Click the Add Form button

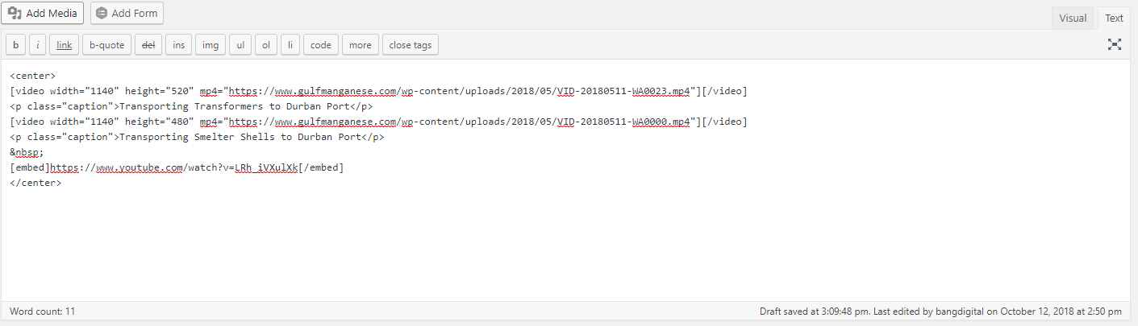point(127,13)
